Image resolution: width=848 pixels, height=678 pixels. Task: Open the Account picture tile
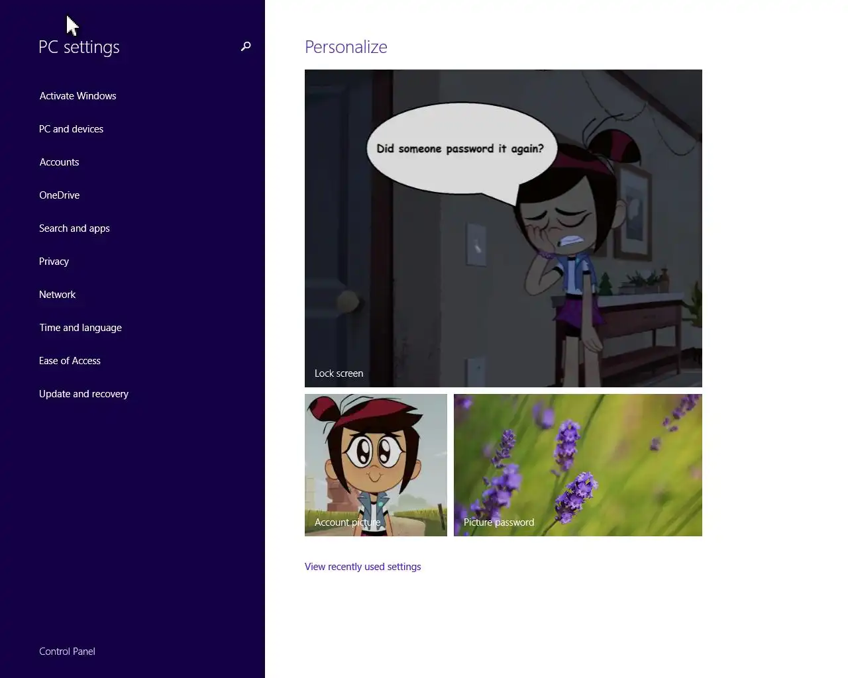376,465
